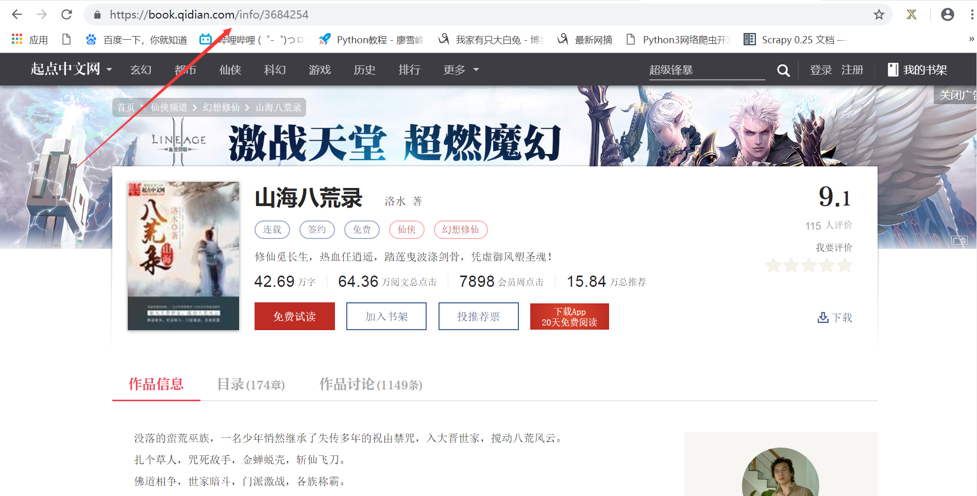
Task: Rate the book with the first star
Action: [x=773, y=265]
